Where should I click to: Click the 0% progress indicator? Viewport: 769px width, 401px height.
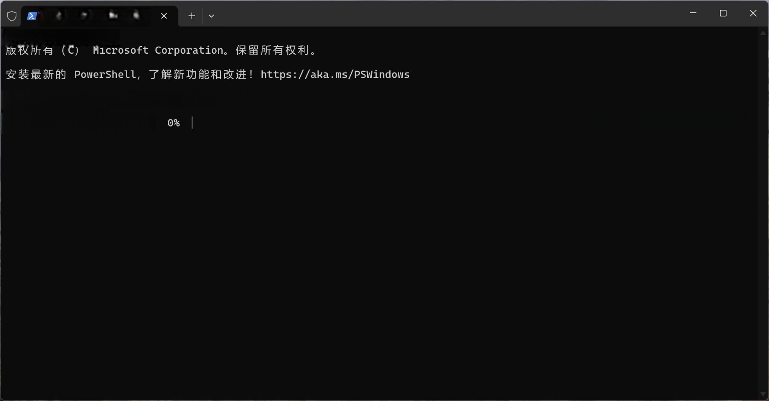(173, 123)
